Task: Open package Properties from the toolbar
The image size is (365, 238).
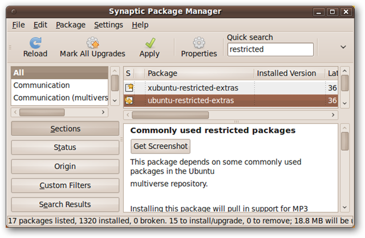Action: point(199,43)
